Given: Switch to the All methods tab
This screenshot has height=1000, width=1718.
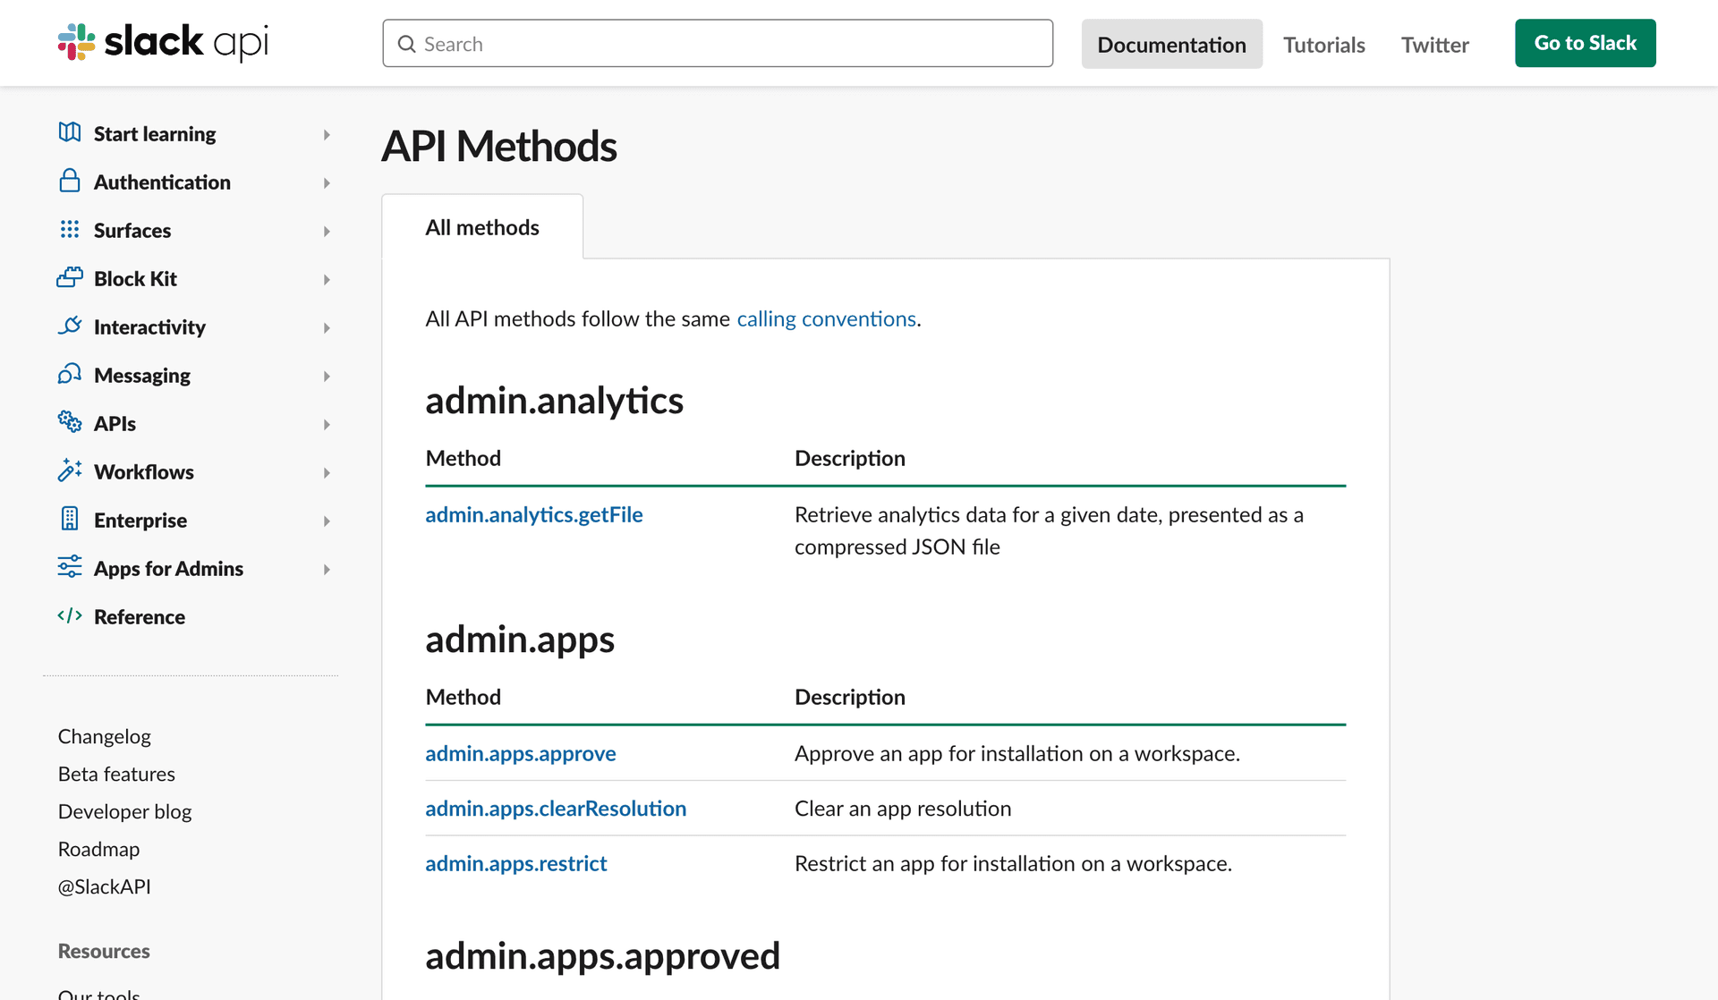Looking at the screenshot, I should point(481,226).
